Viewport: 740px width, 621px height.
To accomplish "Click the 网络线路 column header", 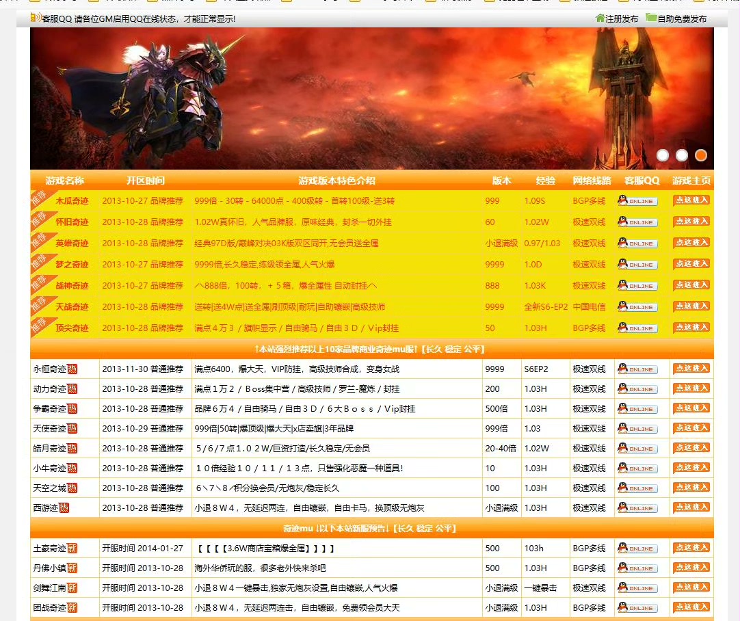I will (x=592, y=181).
